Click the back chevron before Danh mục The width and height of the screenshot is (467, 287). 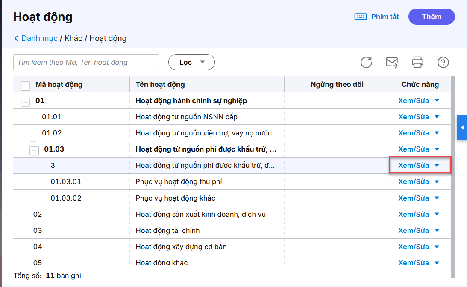pyautogui.click(x=16, y=38)
